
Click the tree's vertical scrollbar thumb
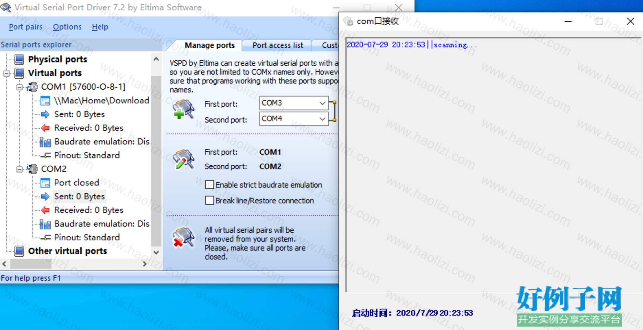point(156,161)
